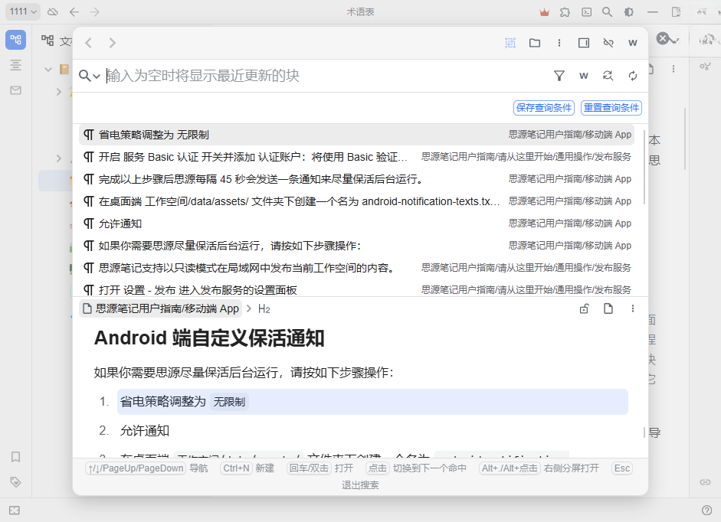Image resolution: width=721 pixels, height=522 pixels.
Task: Open the command palette icon
Action: (x=587, y=12)
